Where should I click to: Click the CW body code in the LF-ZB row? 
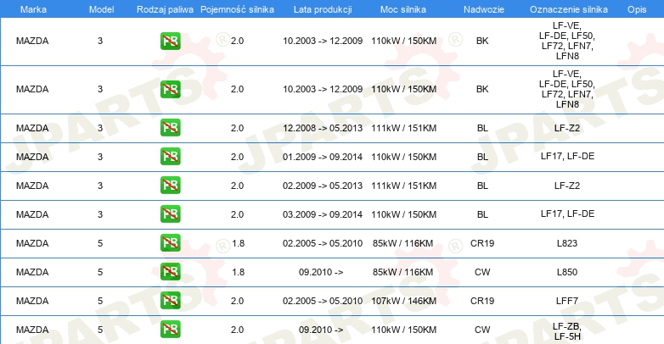(x=482, y=330)
